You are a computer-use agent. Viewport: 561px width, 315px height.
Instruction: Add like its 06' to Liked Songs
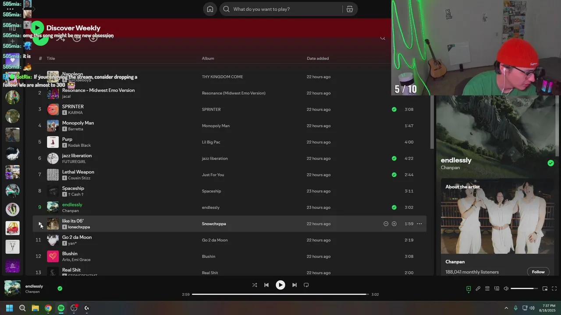point(394,224)
